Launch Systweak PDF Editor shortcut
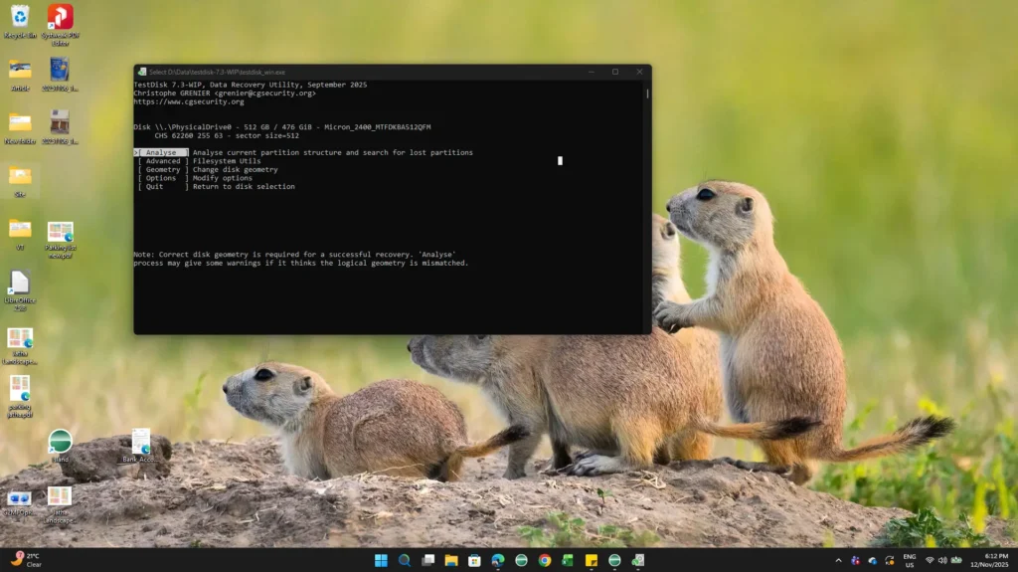 60,19
